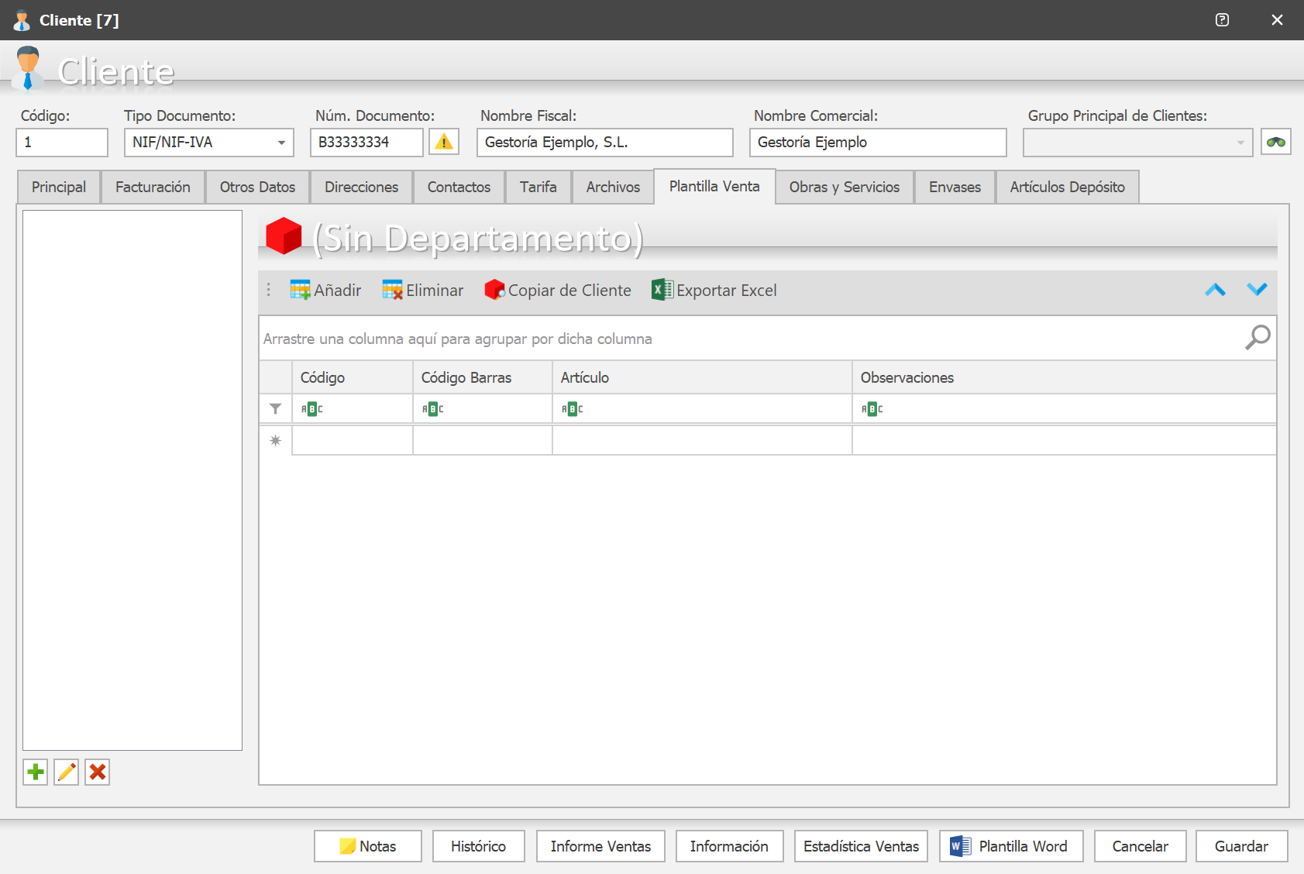This screenshot has height=874, width=1304.
Task: Open the Envases tab
Action: click(955, 187)
